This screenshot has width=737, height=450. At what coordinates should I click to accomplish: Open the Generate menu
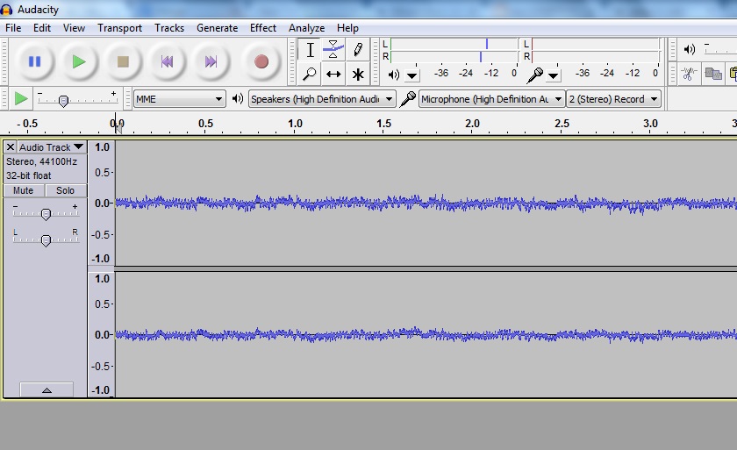[x=217, y=28]
